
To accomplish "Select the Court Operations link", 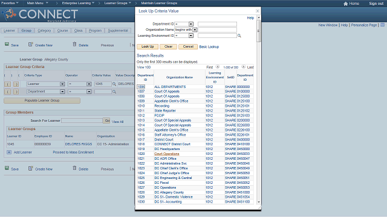I will tap(167, 154).
